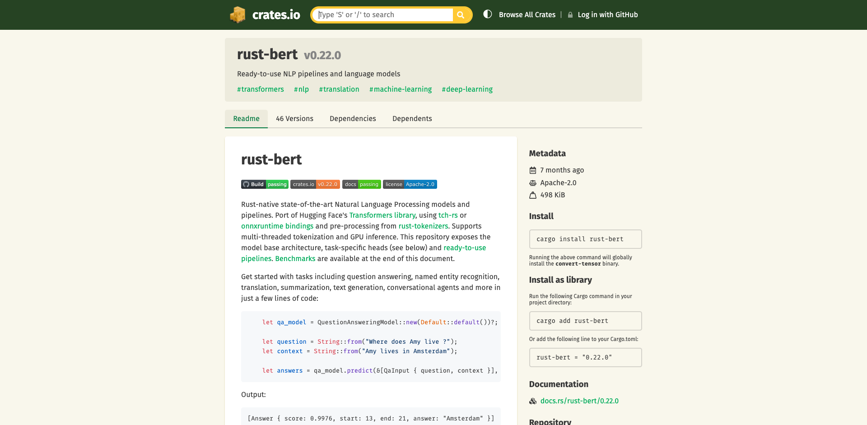This screenshot has width=867, height=425.
Task: Click the search magnifier icon
Action: (460, 14)
